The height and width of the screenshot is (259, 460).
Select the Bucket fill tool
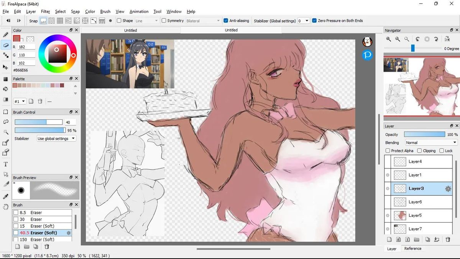[x=5, y=89]
